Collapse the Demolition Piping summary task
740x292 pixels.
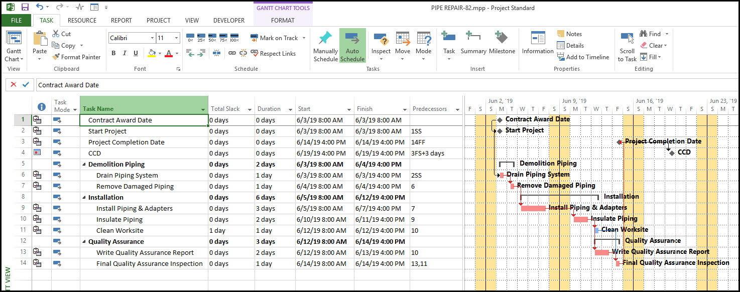[84, 165]
